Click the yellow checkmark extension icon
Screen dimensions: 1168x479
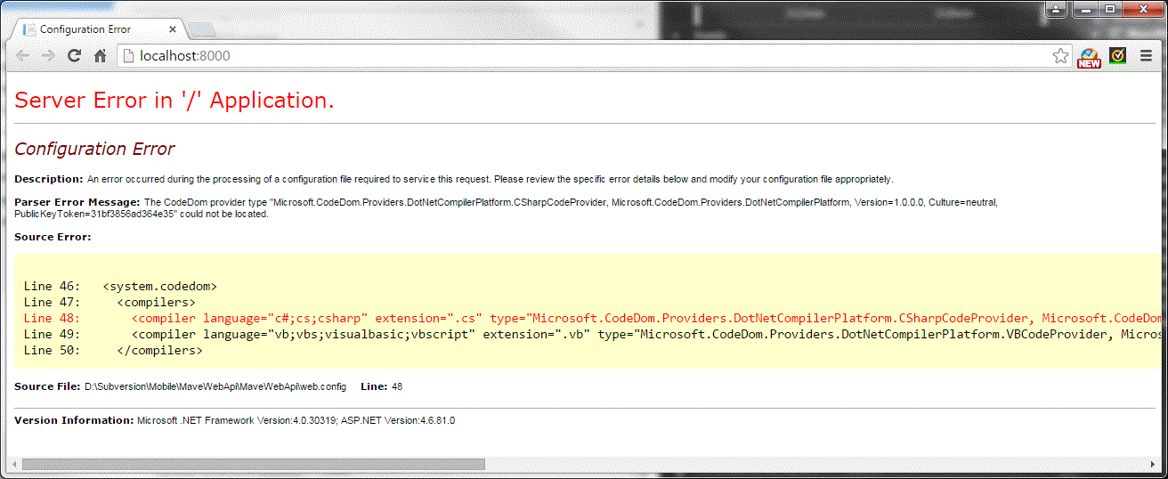[x=1118, y=55]
